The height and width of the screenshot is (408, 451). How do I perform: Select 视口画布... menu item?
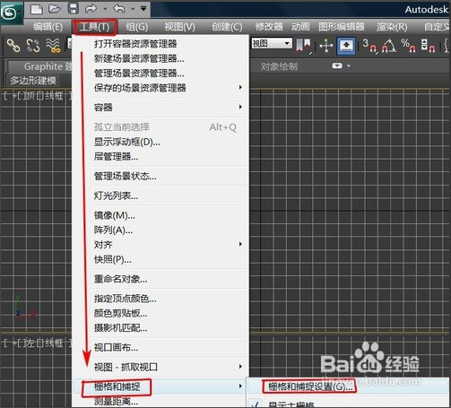pos(160,347)
